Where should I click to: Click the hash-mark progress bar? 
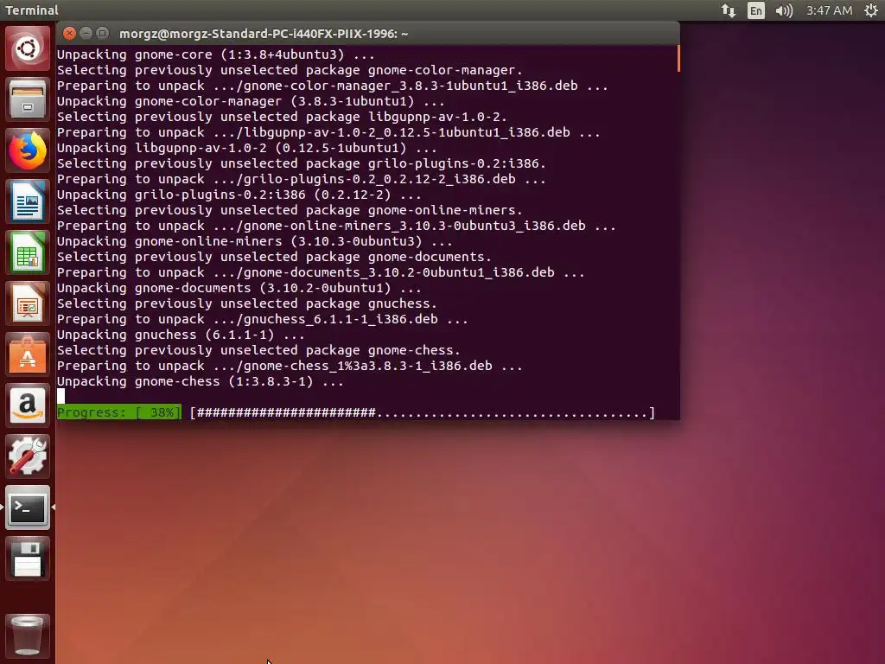point(422,412)
